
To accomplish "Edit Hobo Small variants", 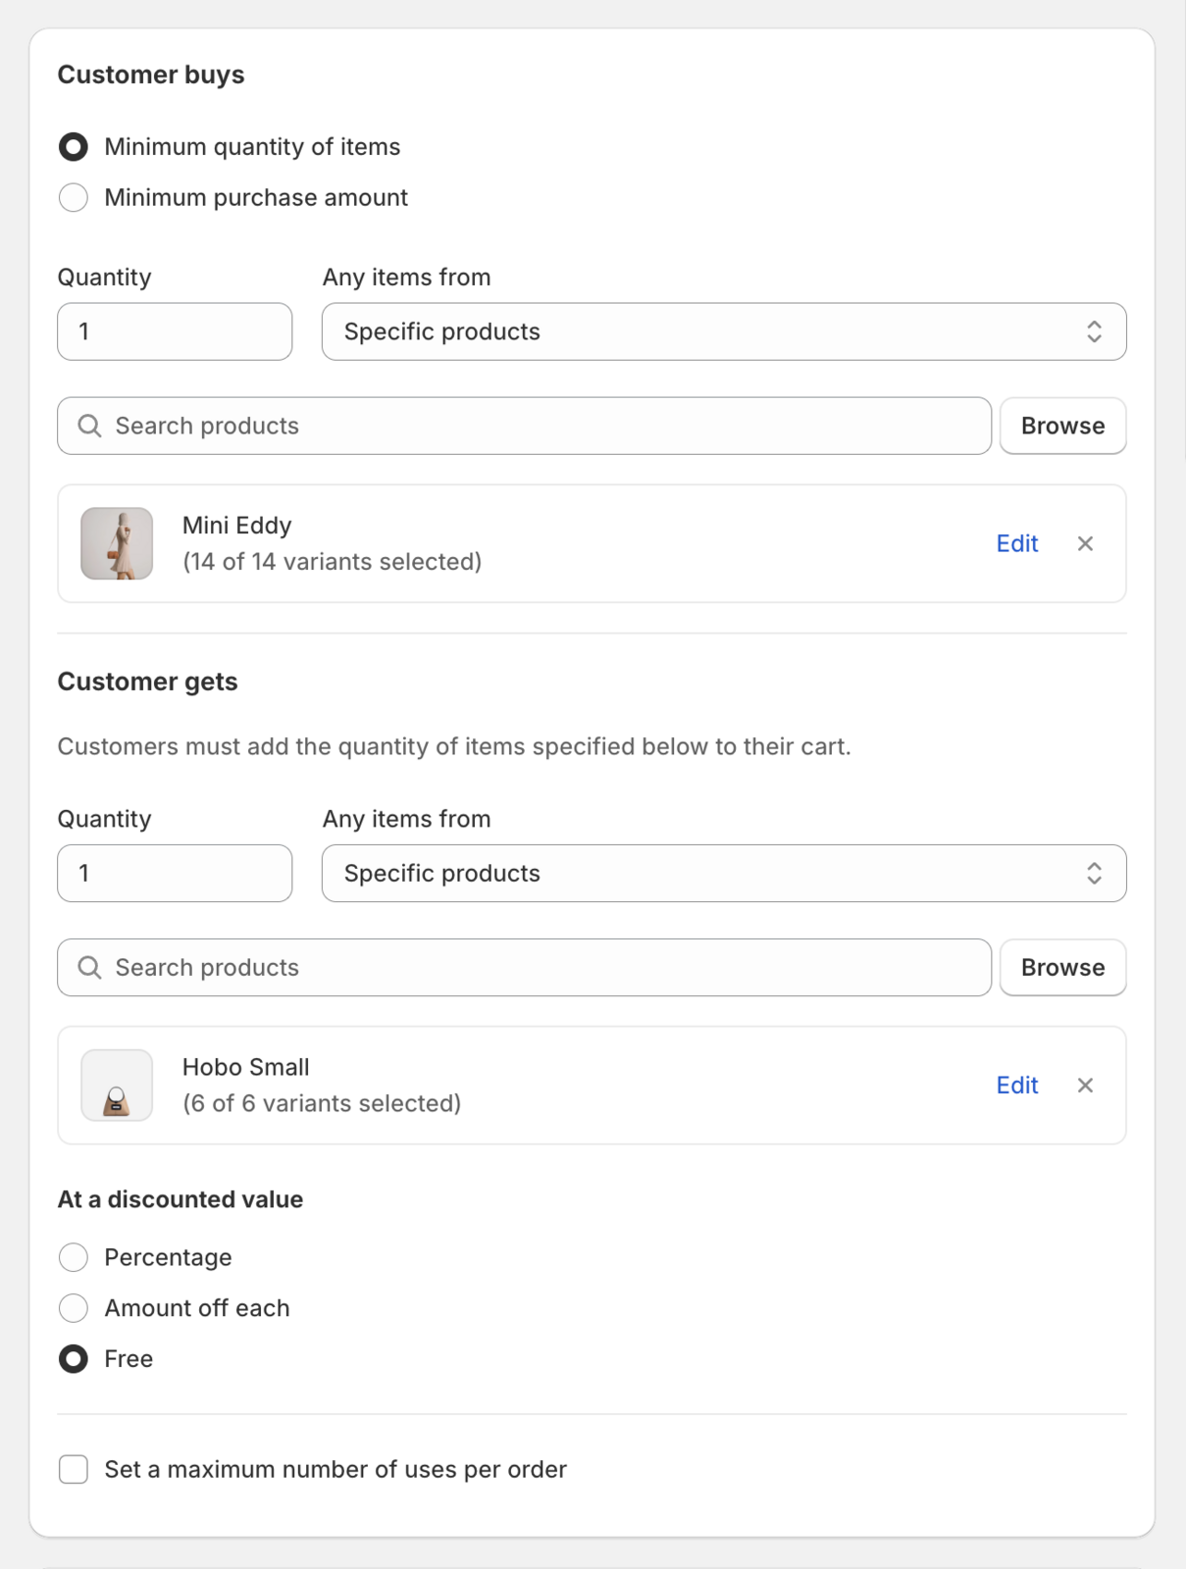I will click(1016, 1086).
